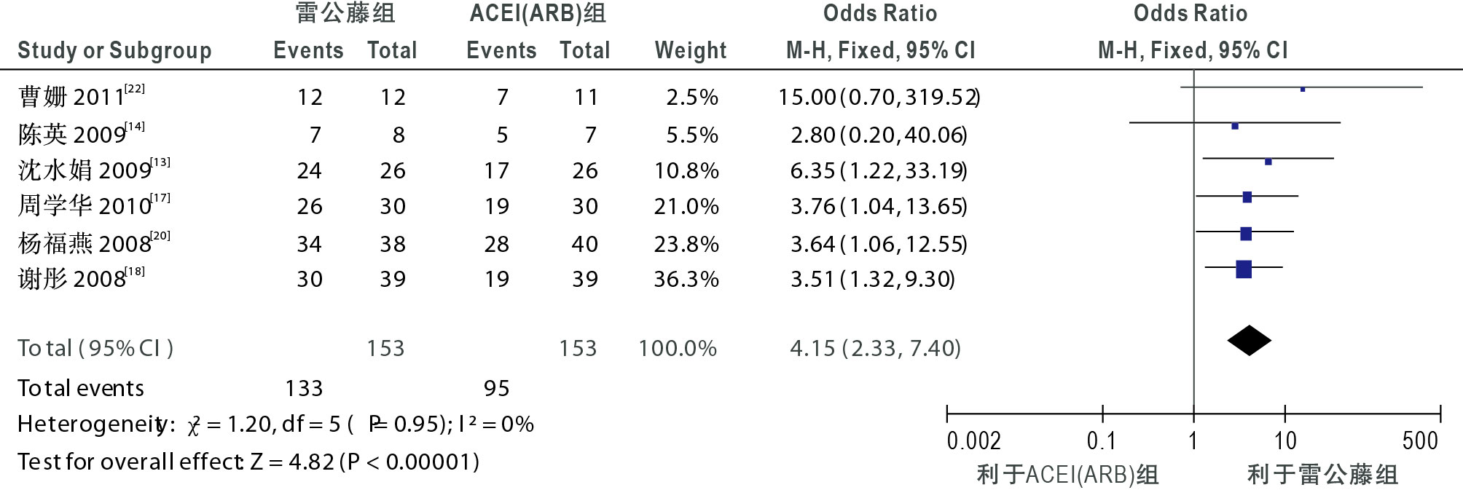Image resolution: width=1463 pixels, height=490 pixels.
Task: Select the 利于ACEI(ARB)组 axis label
Action: tap(1067, 475)
